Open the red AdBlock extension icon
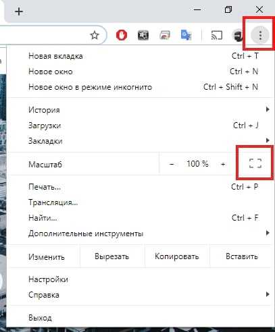This screenshot has width=275, height=332. pyautogui.click(x=122, y=35)
